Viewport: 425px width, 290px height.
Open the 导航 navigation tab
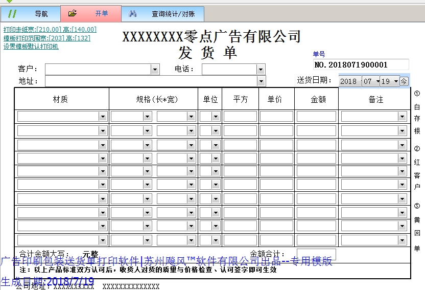click(x=41, y=14)
